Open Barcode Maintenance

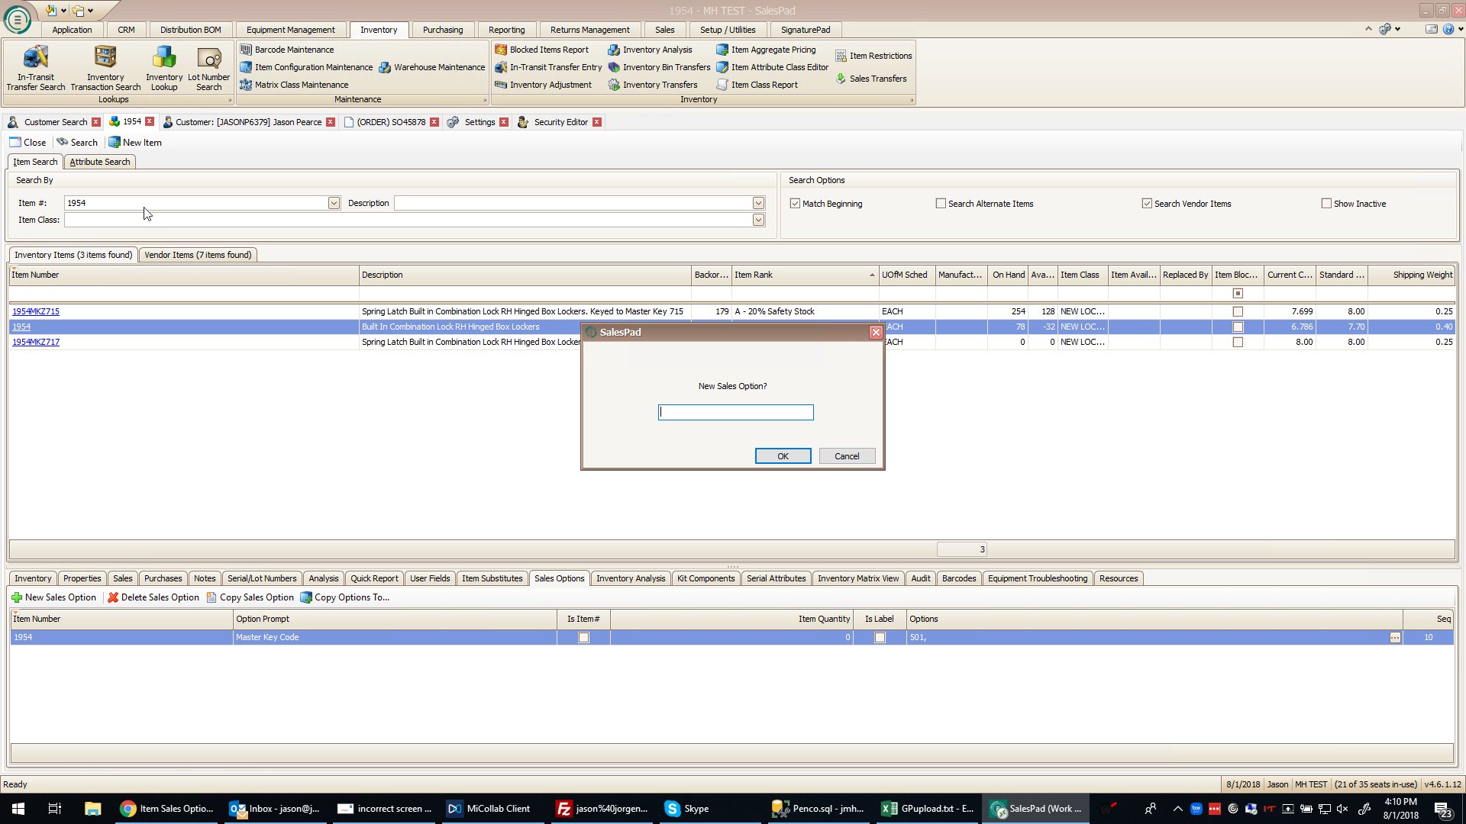[x=294, y=50]
